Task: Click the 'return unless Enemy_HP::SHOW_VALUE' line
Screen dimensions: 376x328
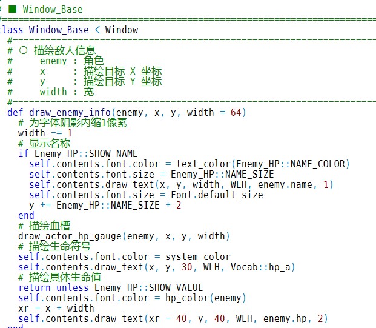Action: [111, 287]
